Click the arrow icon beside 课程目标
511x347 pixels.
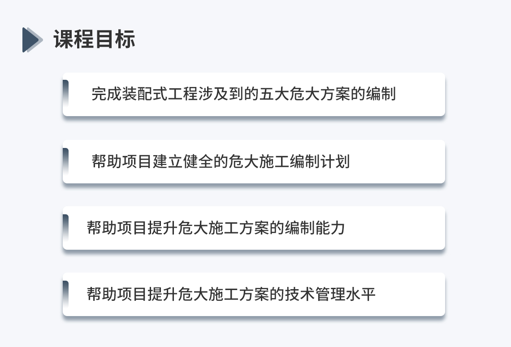(x=33, y=40)
